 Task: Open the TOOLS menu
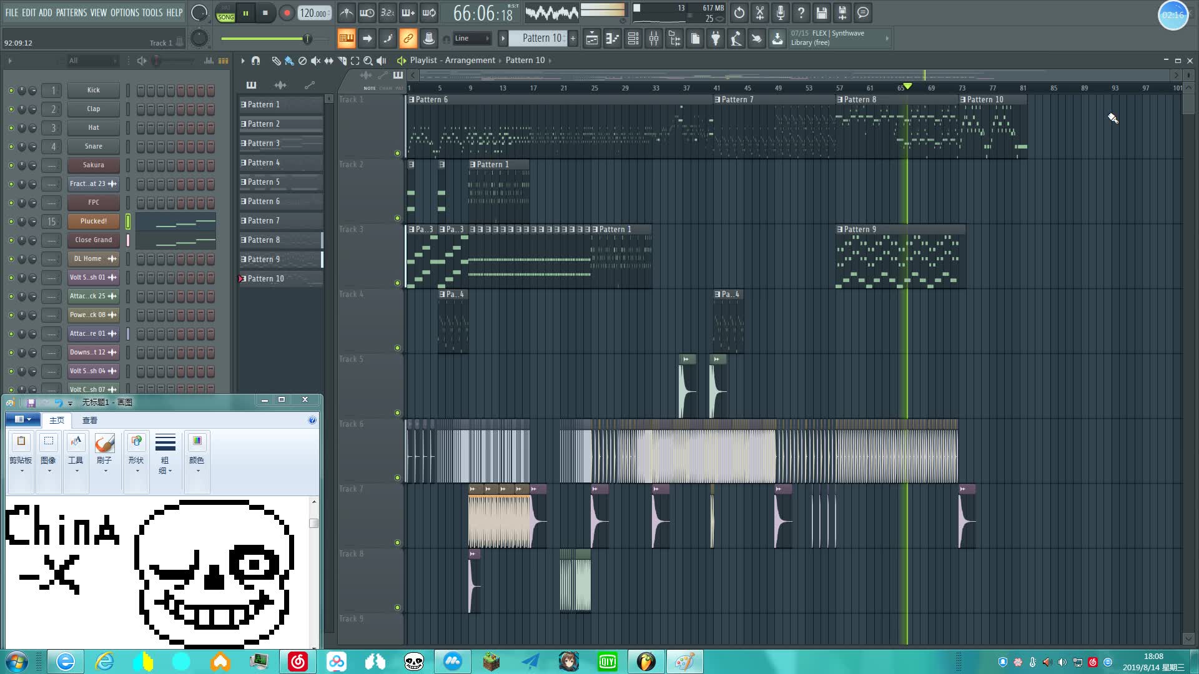152,12
